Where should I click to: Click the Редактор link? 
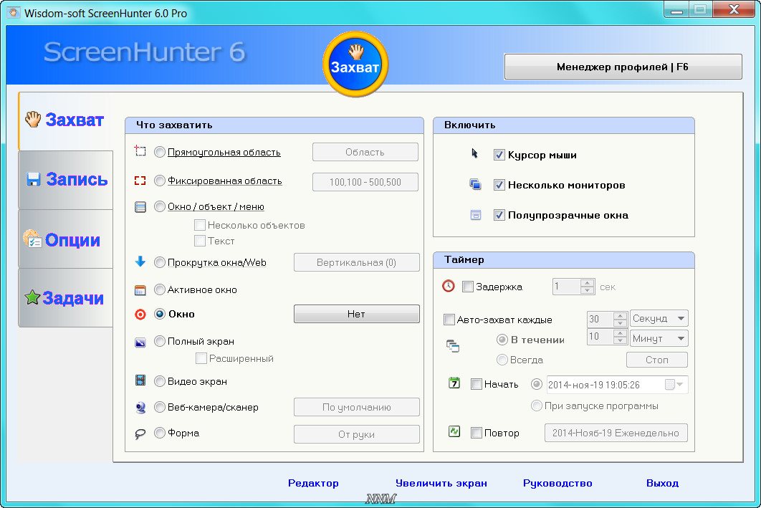[313, 483]
